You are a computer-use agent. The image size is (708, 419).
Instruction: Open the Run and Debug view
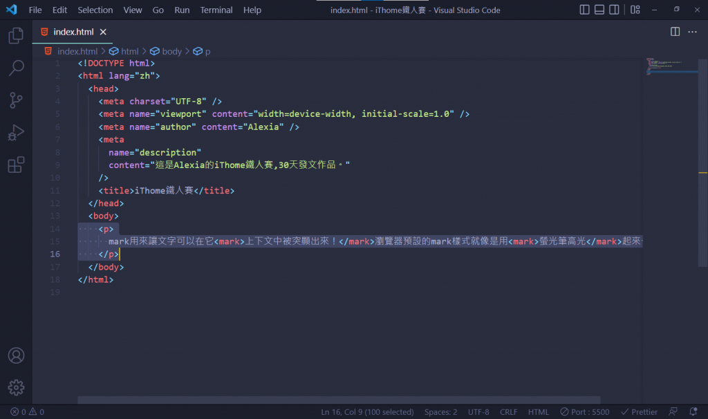point(16,133)
